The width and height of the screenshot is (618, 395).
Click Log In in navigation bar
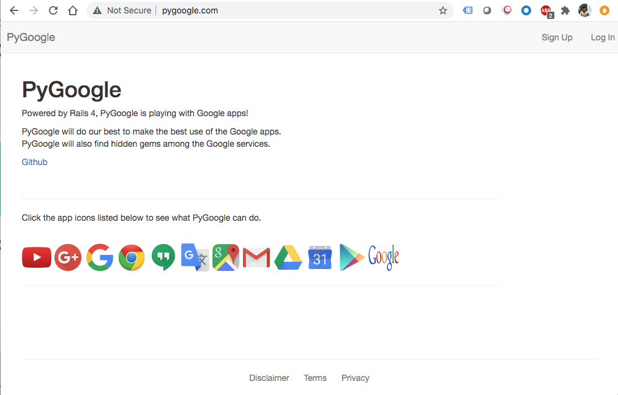point(603,37)
